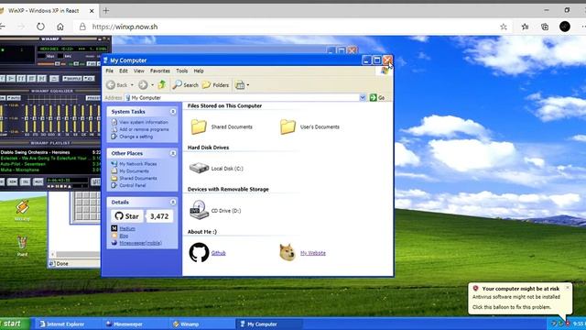Open the Edit menu

[x=124, y=71]
